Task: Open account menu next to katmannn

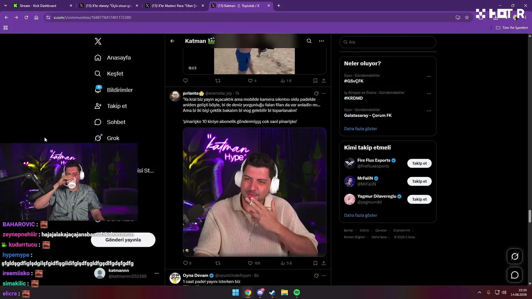Action: [156, 273]
